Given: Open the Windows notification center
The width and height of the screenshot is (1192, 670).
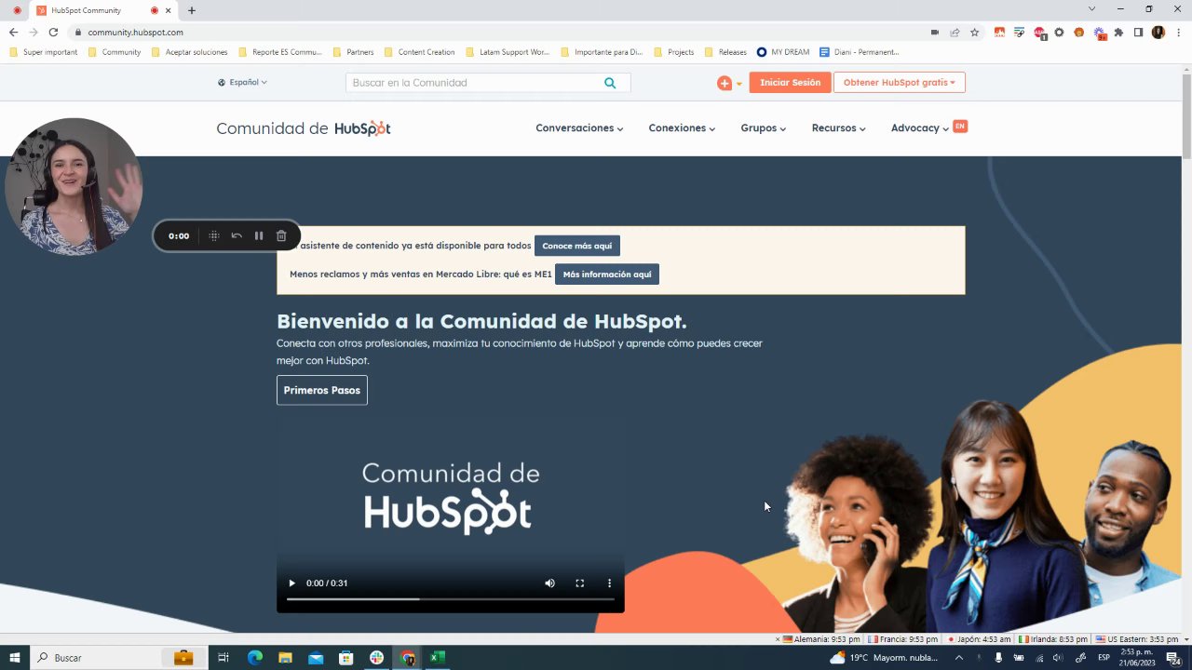Looking at the screenshot, I should [1175, 658].
